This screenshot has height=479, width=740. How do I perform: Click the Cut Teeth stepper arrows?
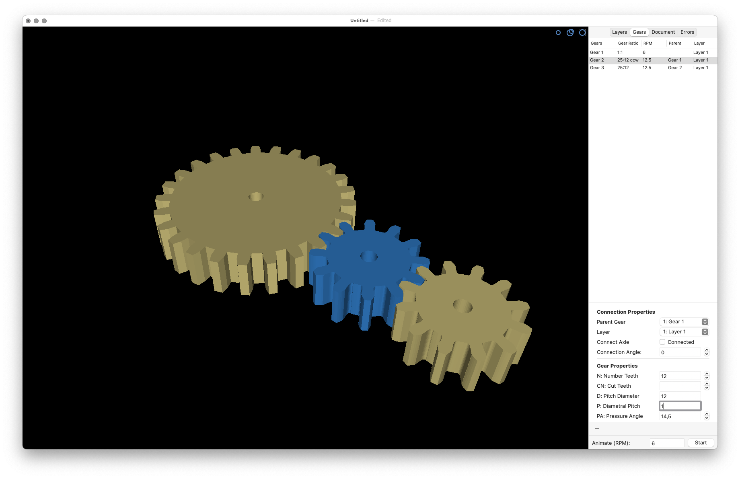707,386
